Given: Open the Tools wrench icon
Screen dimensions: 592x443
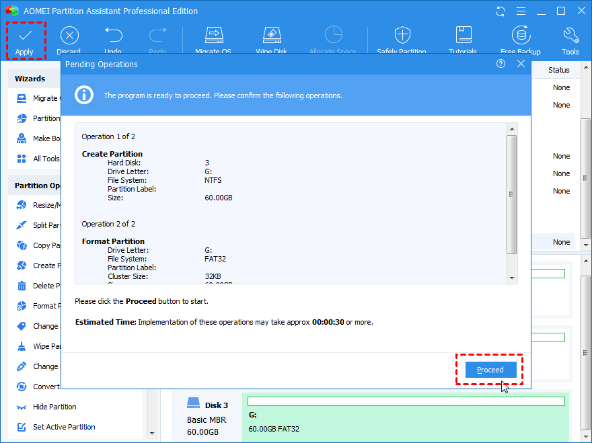Looking at the screenshot, I should [x=571, y=36].
